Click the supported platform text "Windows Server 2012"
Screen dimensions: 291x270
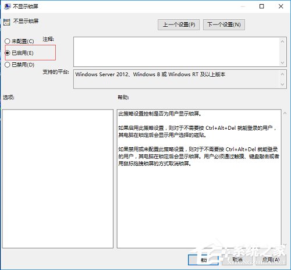click(102, 74)
